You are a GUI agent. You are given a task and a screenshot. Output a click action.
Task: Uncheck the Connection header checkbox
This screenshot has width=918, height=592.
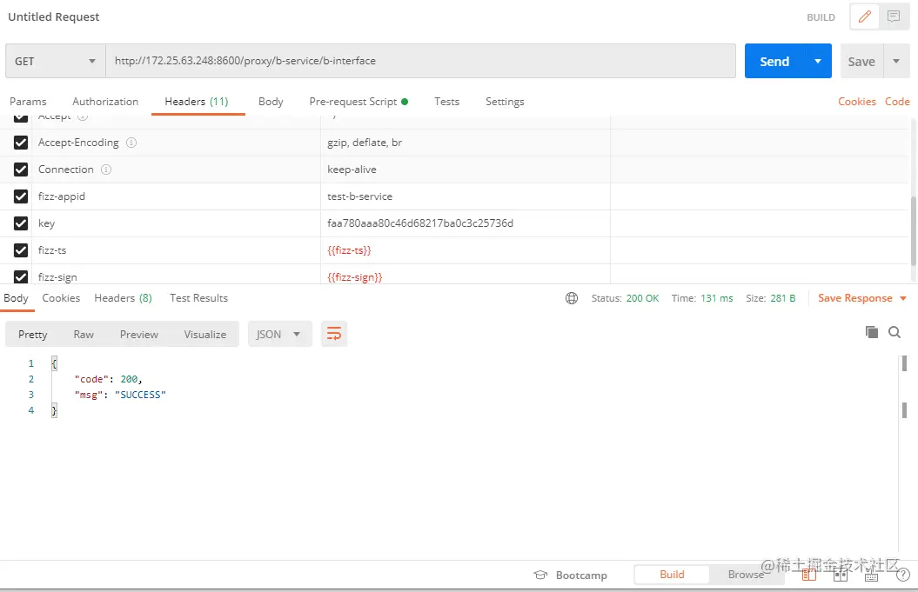click(21, 169)
